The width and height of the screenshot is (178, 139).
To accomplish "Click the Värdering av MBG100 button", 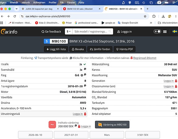I will click(112, 124).
